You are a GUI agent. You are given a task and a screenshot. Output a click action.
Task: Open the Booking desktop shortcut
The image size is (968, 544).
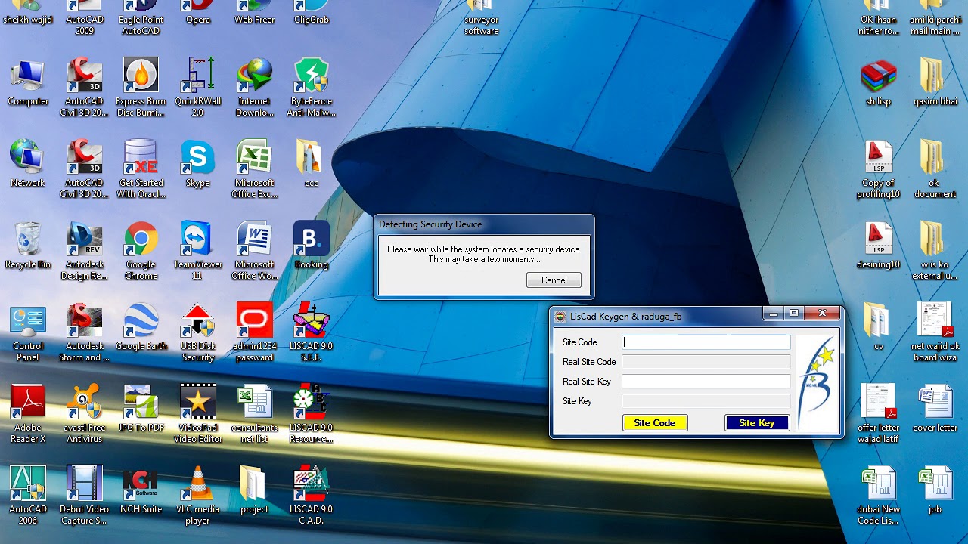(x=311, y=246)
